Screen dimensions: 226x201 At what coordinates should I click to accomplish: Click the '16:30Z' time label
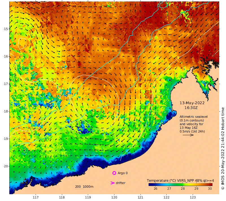tap(191, 108)
